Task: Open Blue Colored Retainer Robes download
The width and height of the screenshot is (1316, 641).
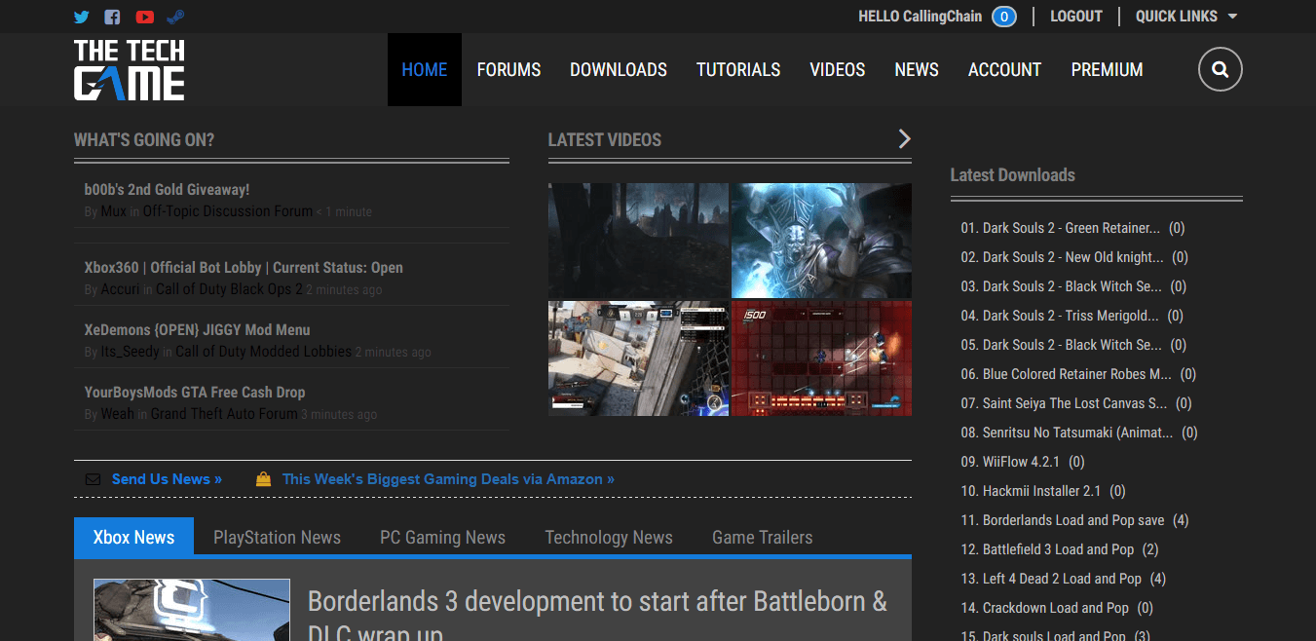Action: [x=1077, y=374]
